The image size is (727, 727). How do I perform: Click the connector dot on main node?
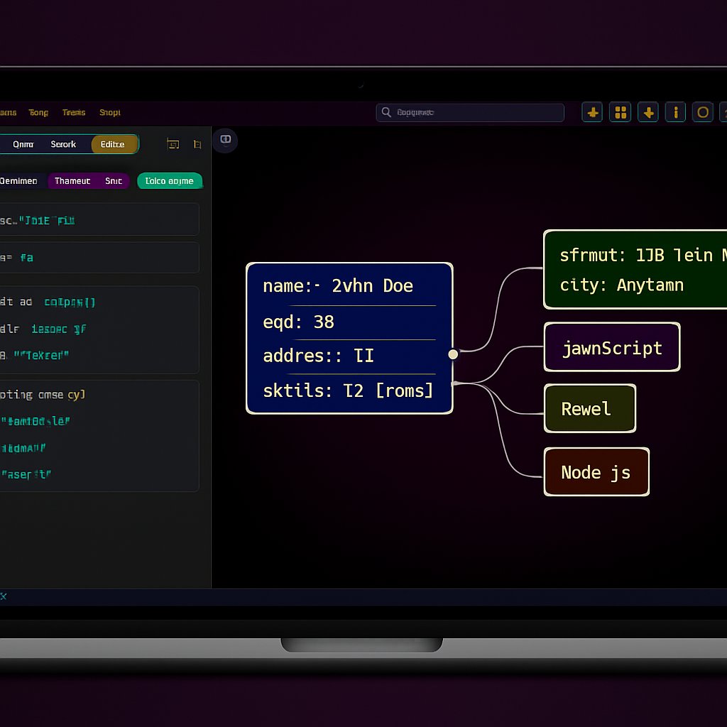(x=453, y=354)
